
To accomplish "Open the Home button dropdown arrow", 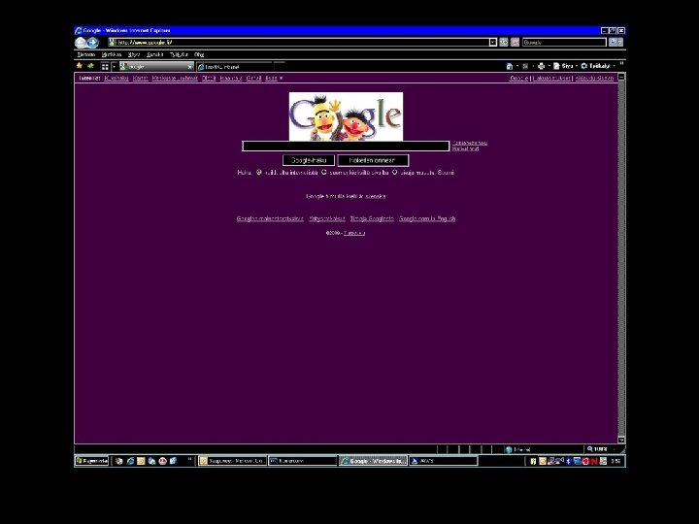I will click(517, 66).
